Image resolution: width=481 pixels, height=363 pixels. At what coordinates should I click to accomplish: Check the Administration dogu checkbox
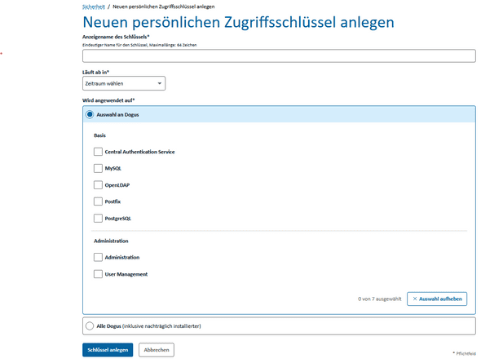(98, 257)
